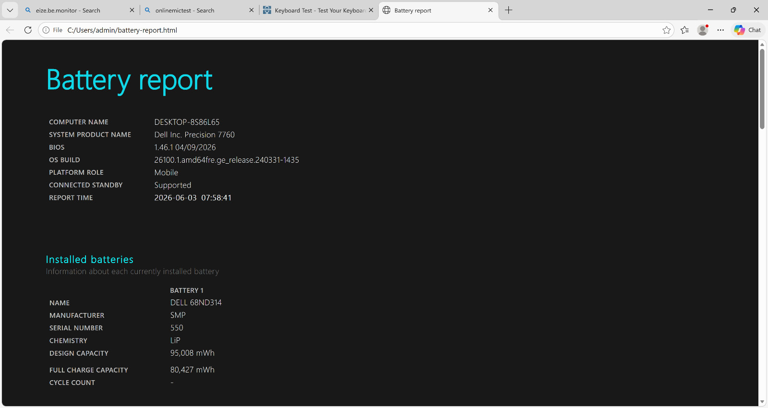Open a new tab with plus icon
The width and height of the screenshot is (768, 408).
pos(509,10)
